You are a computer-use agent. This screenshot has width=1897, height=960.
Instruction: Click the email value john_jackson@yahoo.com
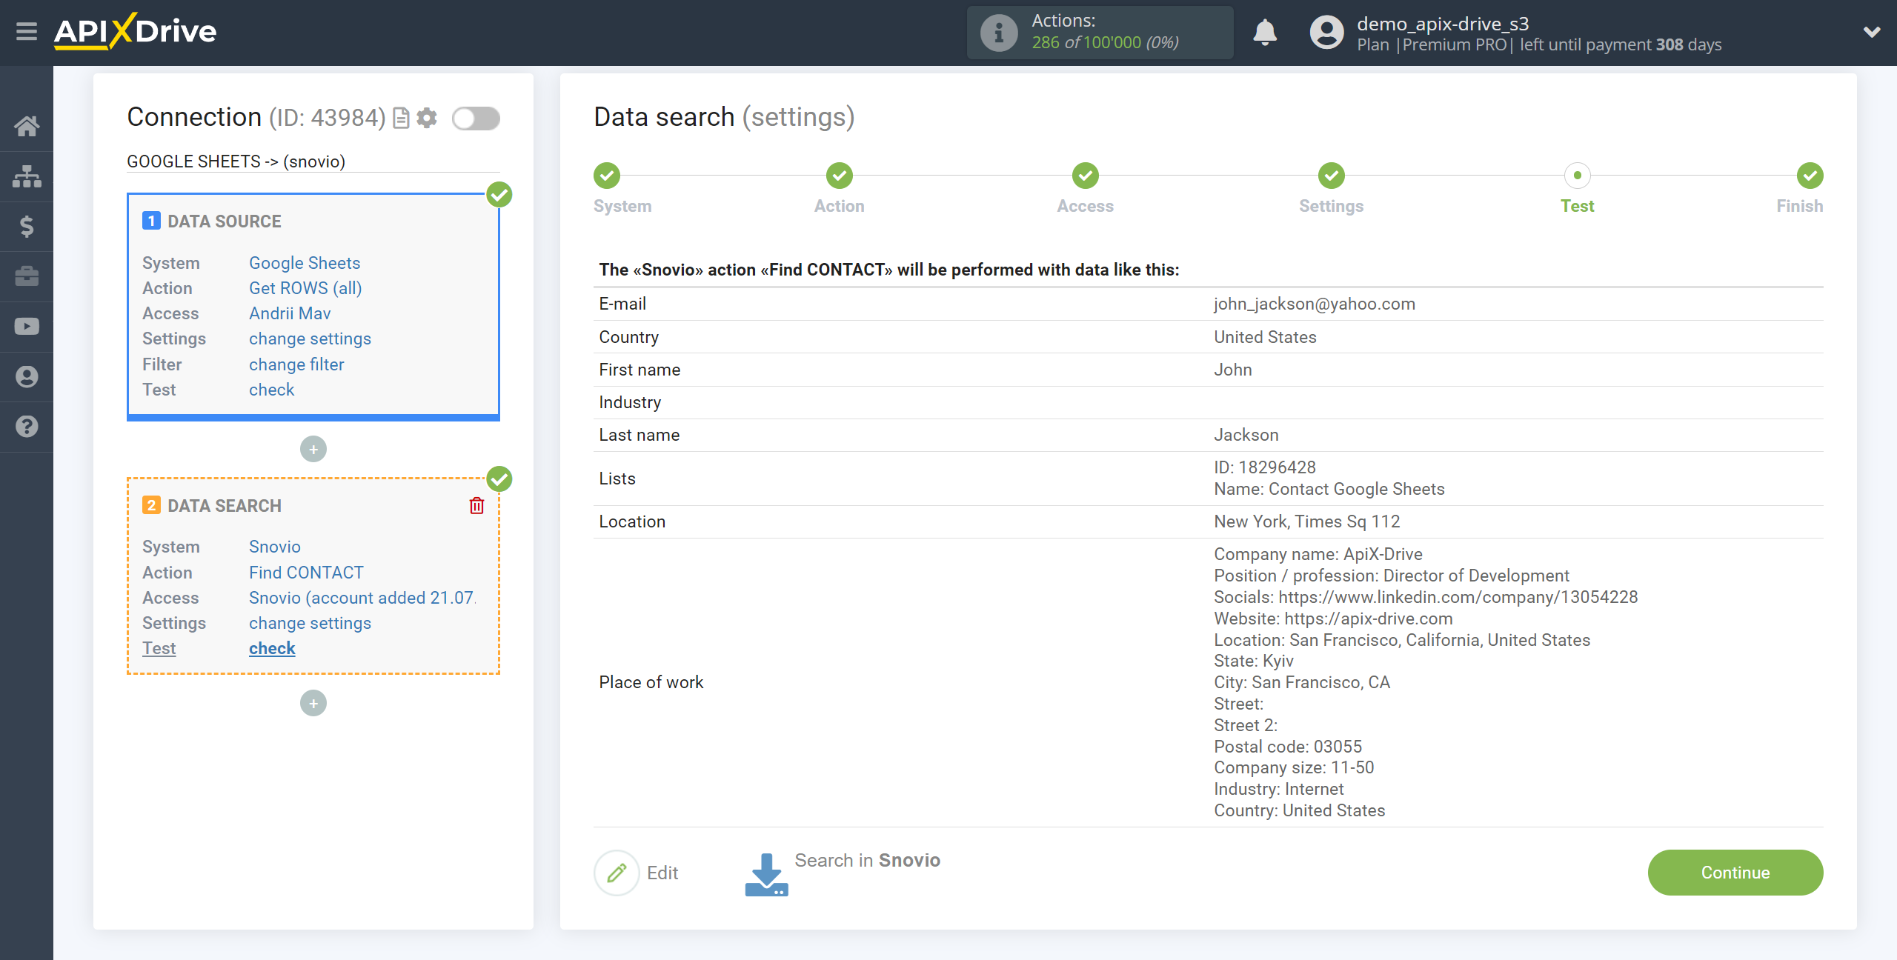tap(1314, 304)
